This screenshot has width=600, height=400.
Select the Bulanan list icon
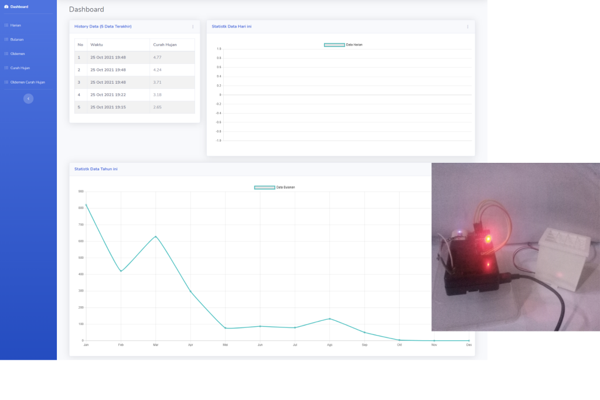tap(6, 39)
